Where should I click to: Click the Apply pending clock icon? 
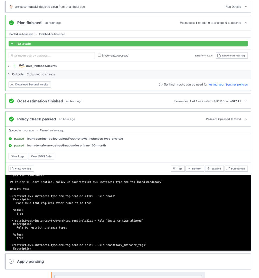[11, 261]
